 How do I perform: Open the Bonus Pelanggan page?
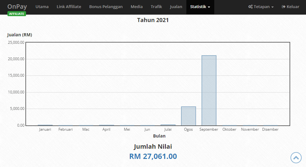[x=106, y=7]
